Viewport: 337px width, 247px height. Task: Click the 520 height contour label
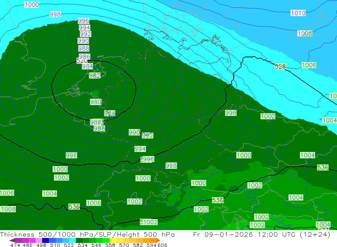[x=81, y=61]
